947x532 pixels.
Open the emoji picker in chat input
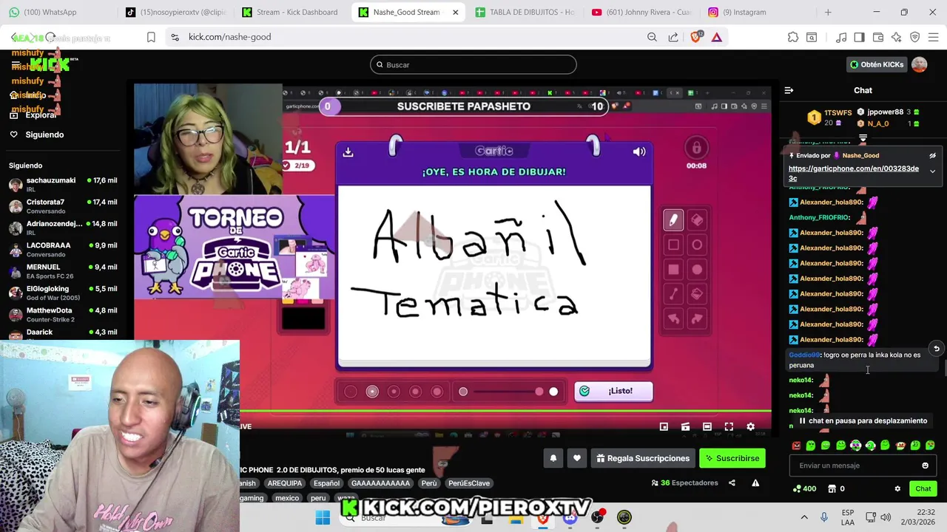(x=925, y=465)
